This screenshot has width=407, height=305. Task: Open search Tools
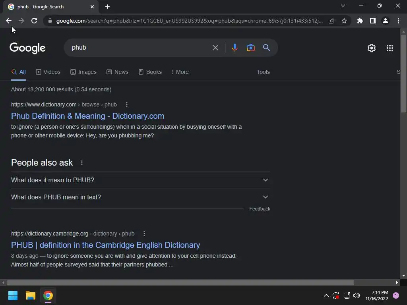(263, 72)
